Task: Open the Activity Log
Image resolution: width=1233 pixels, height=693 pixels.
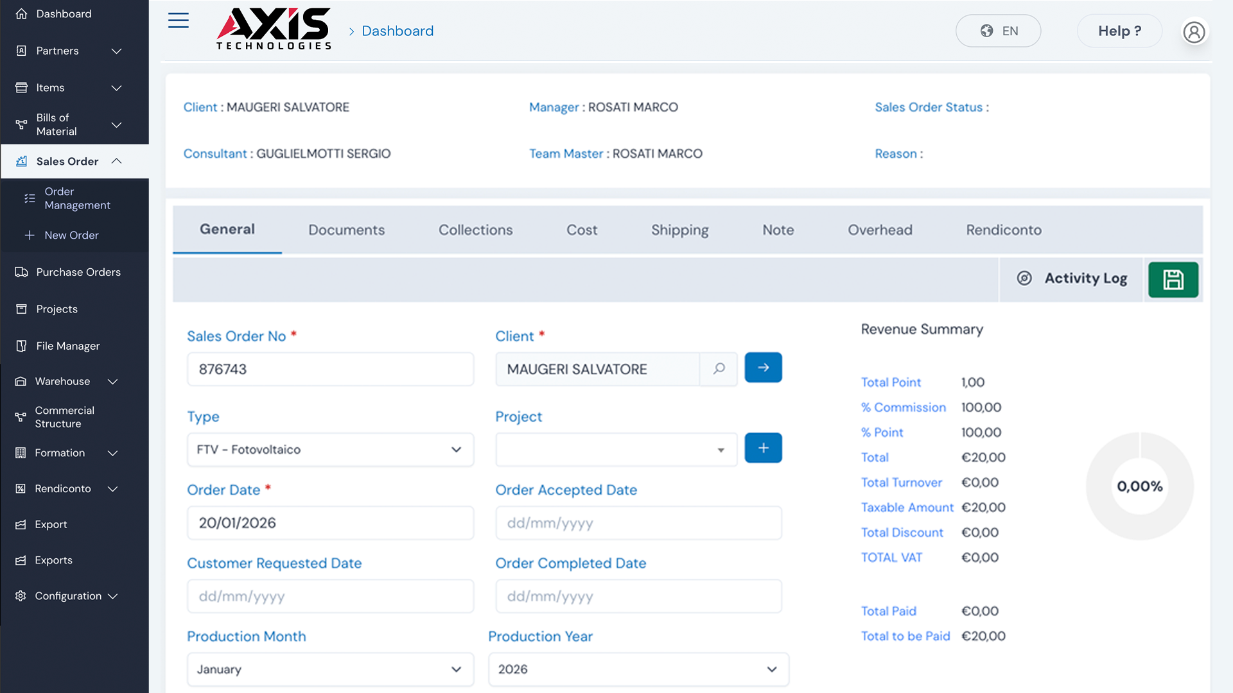Action: click(1072, 278)
